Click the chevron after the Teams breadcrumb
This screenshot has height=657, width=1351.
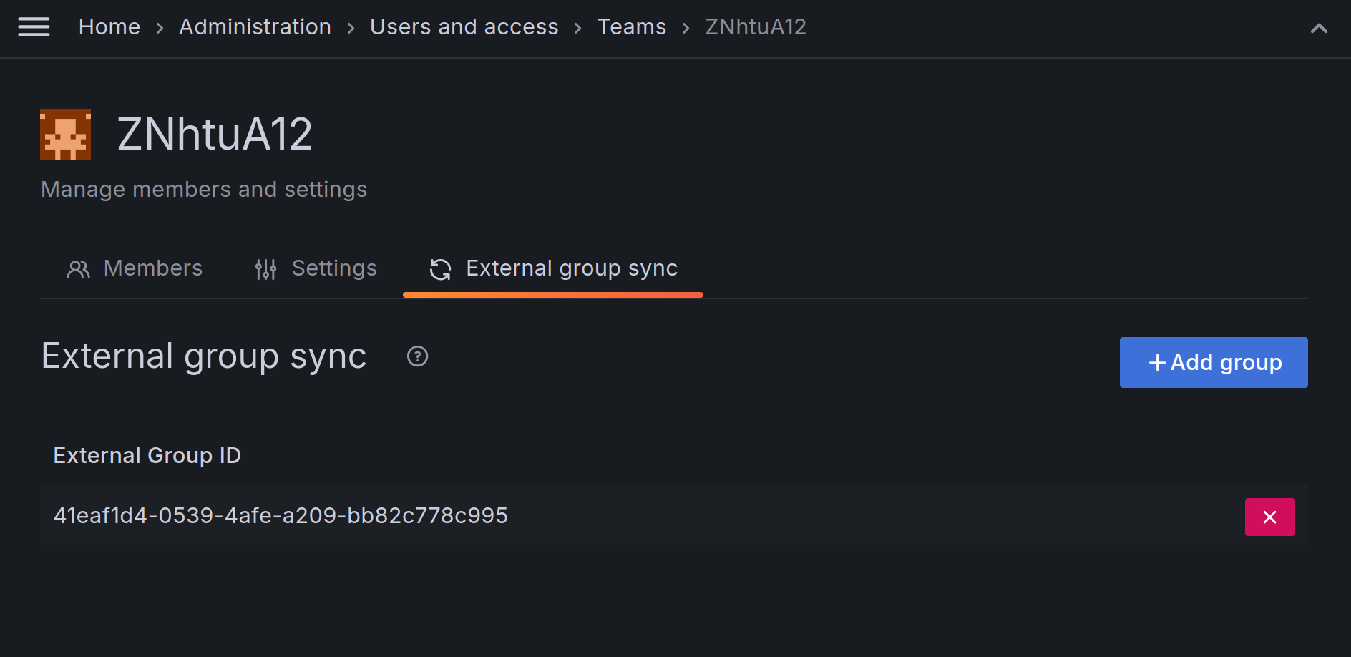point(685,28)
